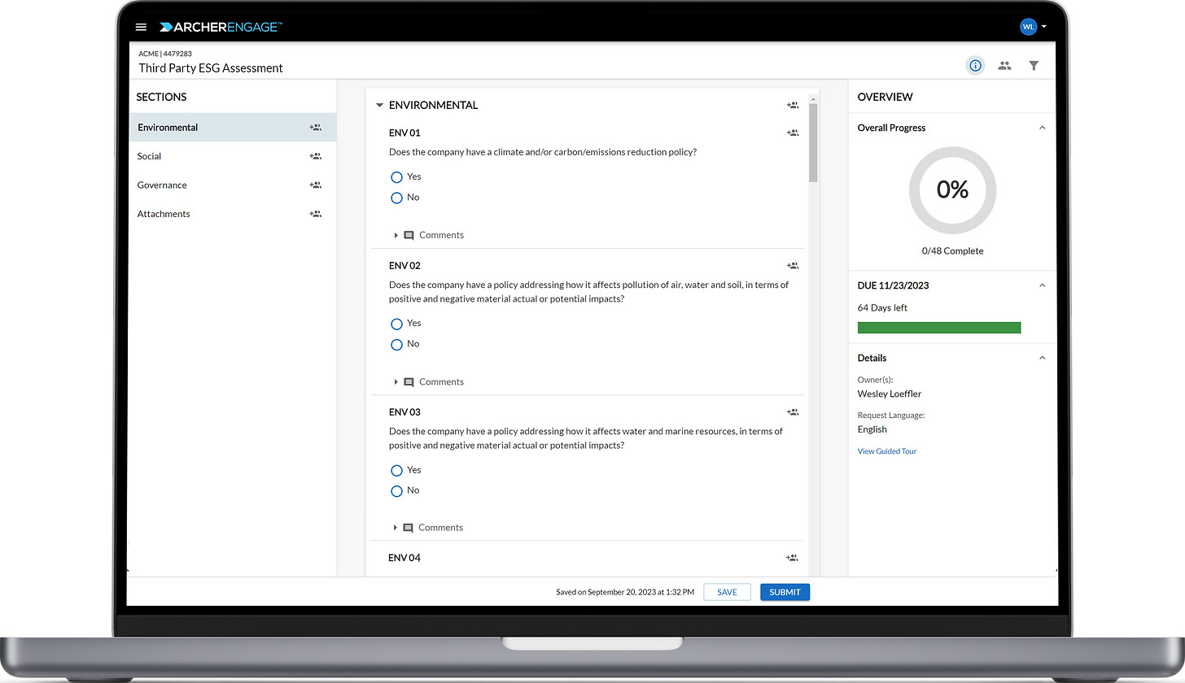Expand Comments arrow under ENV 01
Screen dimensions: 1185x683
click(x=396, y=235)
